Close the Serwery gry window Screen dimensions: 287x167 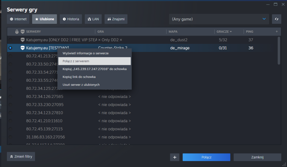(283, 4)
